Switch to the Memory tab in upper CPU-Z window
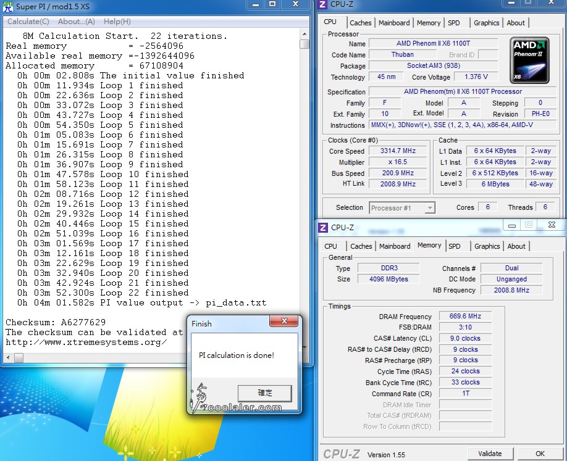This screenshot has height=461, width=567. (x=429, y=23)
